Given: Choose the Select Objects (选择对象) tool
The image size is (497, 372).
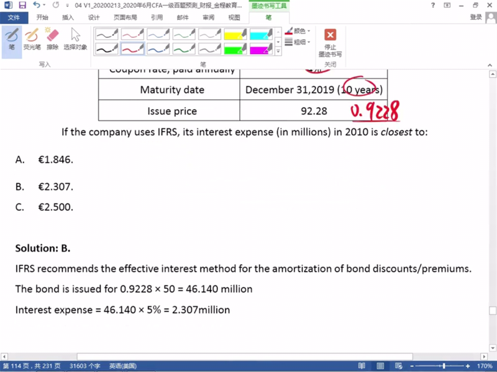Looking at the screenshot, I should [75, 40].
